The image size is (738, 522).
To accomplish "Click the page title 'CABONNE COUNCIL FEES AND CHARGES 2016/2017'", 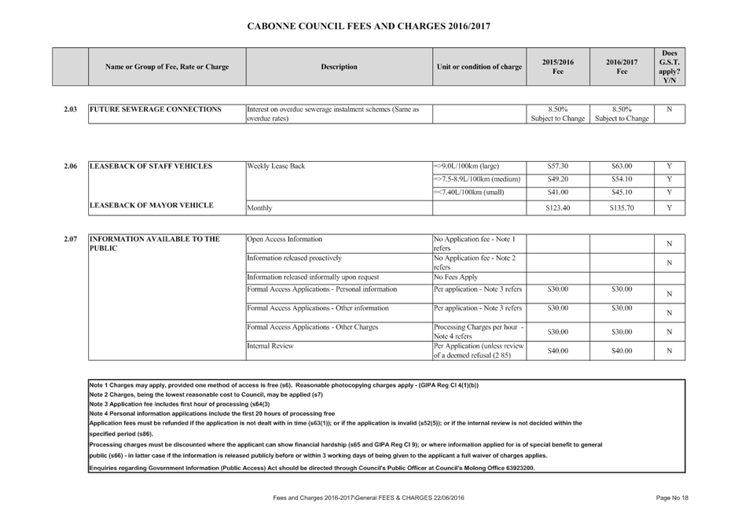I will tap(369, 27).
